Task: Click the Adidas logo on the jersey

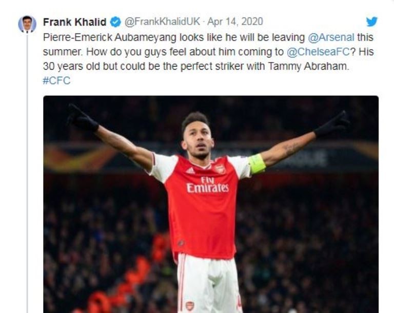Action: pos(191,170)
